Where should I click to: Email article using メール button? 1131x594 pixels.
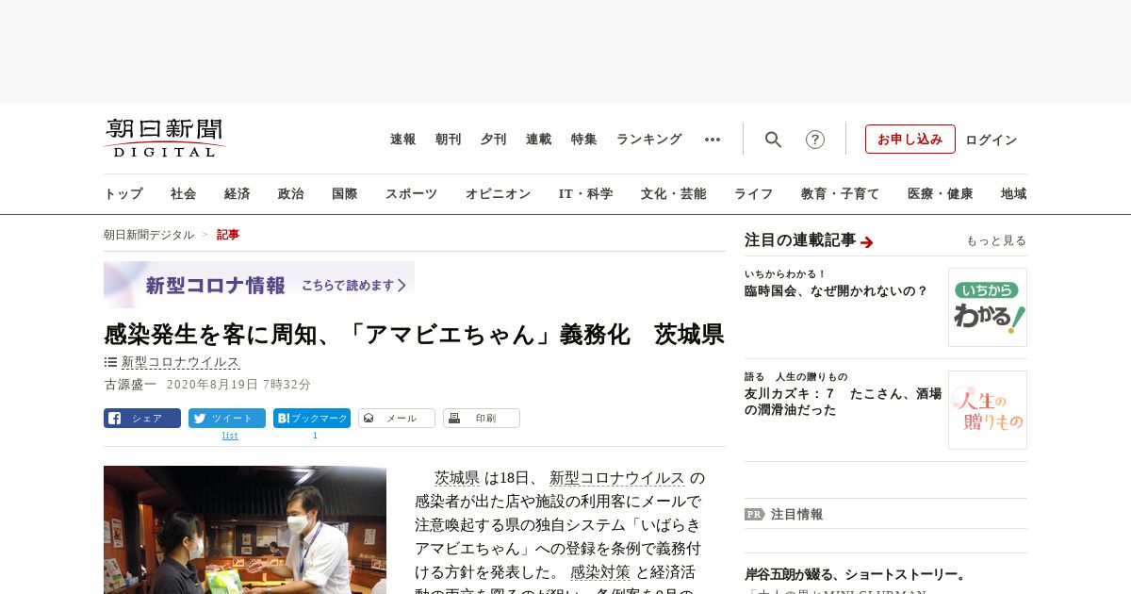pos(397,419)
